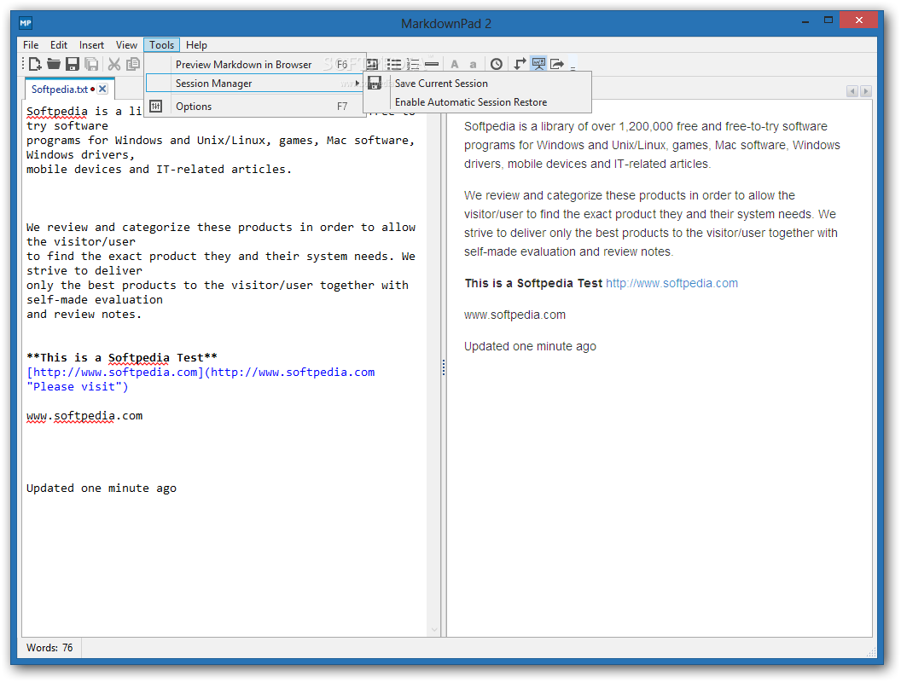
Task: Click "Updated one minute ago" in the preview pane
Action: point(531,346)
